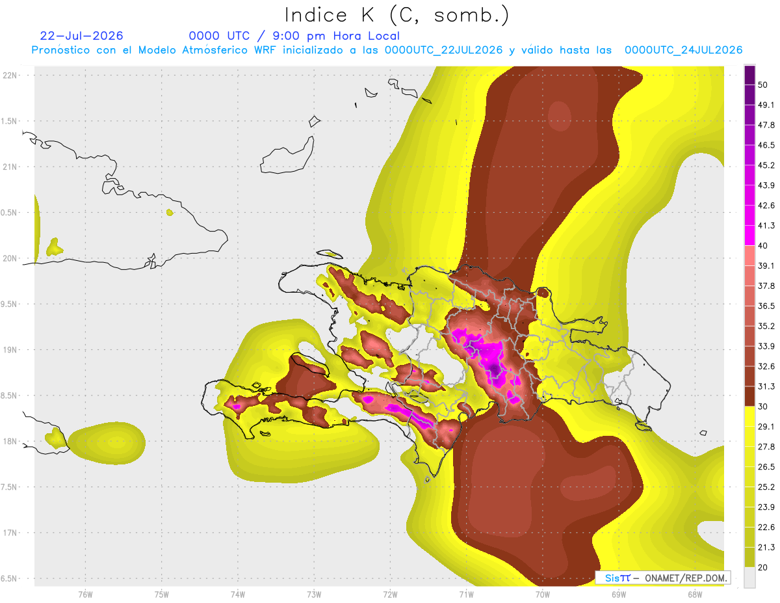
Task: Click the '21.3' color scale value
Action: coord(766,548)
